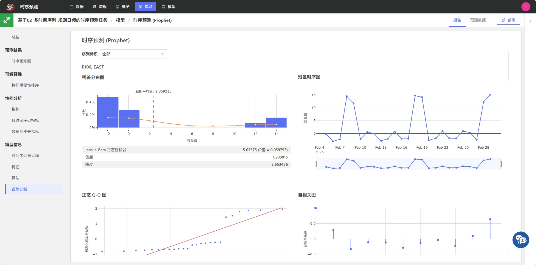Switch to the 报告 tab
Image resolution: width=536 pixels, height=265 pixels.
[x=457, y=20]
